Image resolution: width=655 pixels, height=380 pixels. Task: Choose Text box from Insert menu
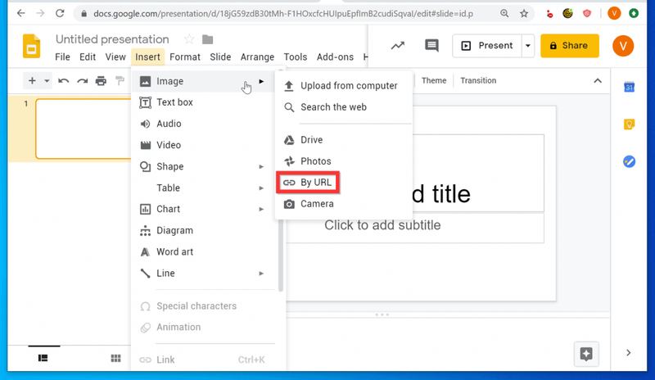[x=202, y=102]
